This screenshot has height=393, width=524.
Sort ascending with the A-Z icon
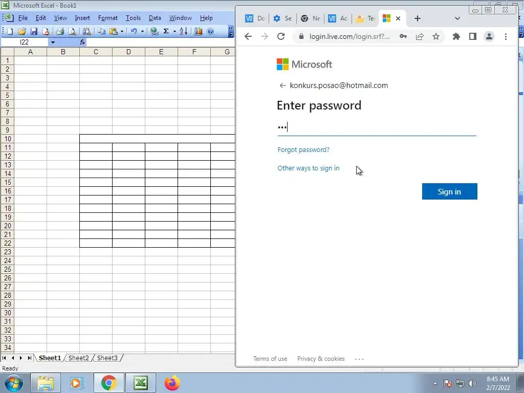click(x=184, y=31)
